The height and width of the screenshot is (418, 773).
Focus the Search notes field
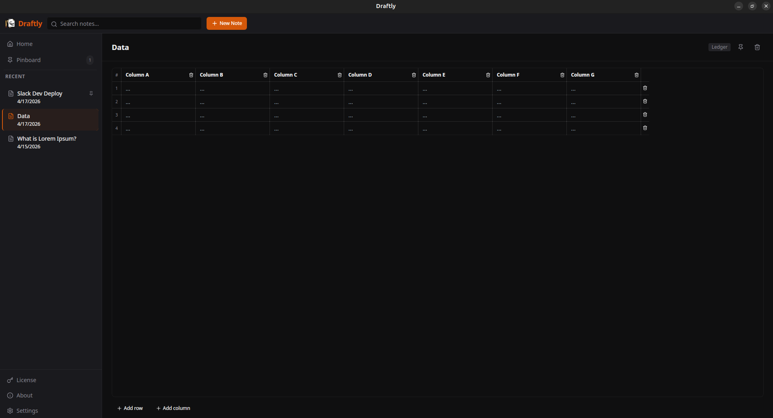(x=124, y=24)
